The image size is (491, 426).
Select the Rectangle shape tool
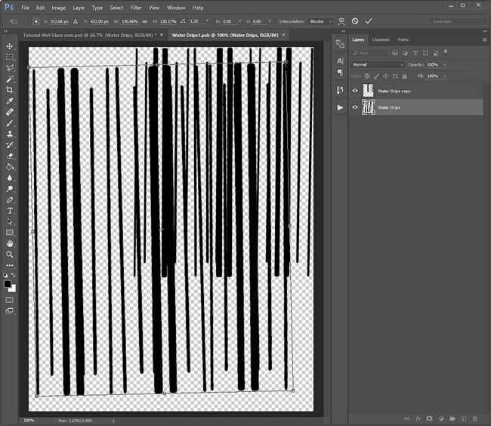click(10, 233)
